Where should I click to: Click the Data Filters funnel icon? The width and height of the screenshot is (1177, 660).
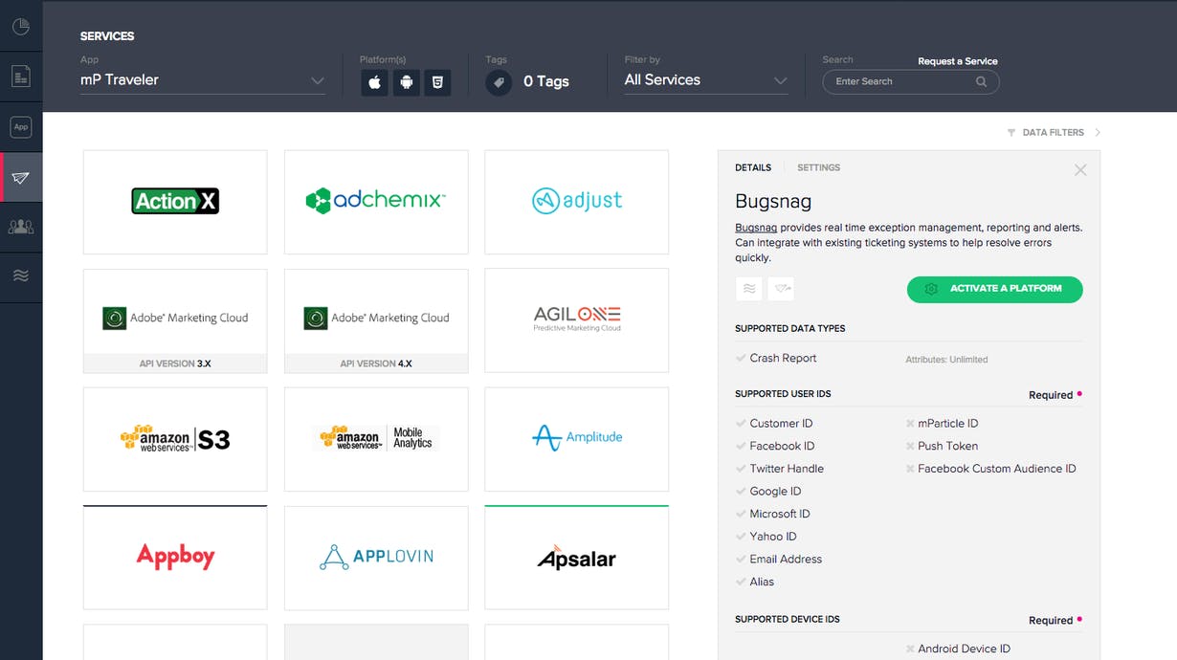1011,133
